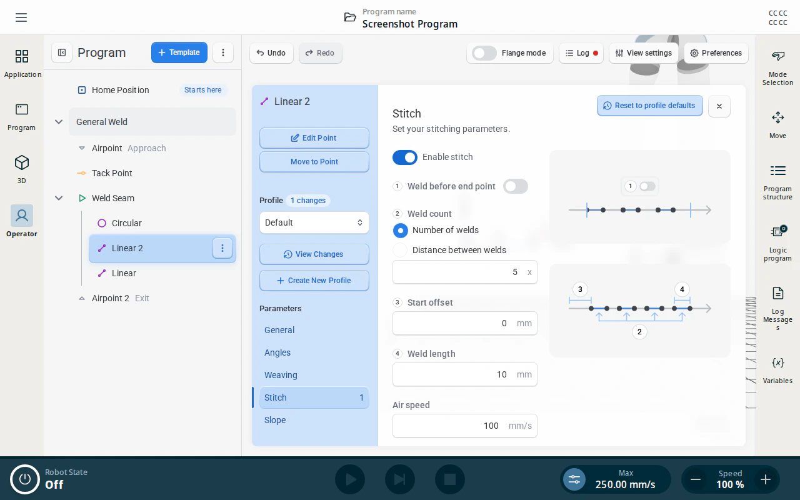Image resolution: width=800 pixels, height=500 pixels.
Task: Open the 3D view icon
Action: click(x=22, y=170)
